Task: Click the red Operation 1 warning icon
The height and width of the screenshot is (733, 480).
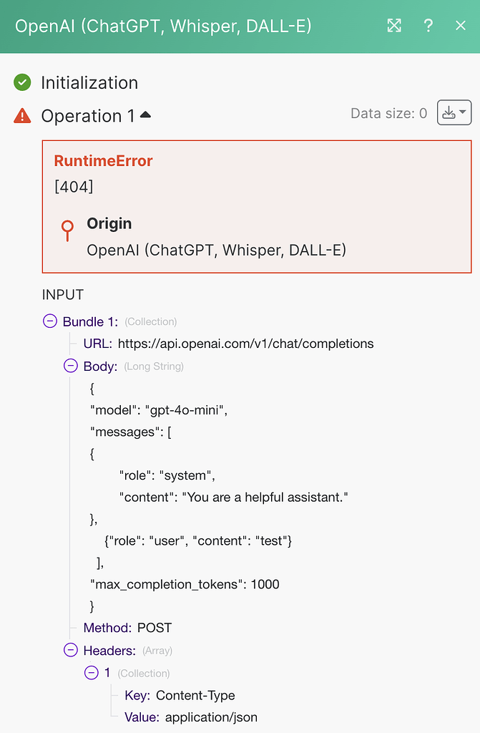Action: pyautogui.click(x=23, y=115)
